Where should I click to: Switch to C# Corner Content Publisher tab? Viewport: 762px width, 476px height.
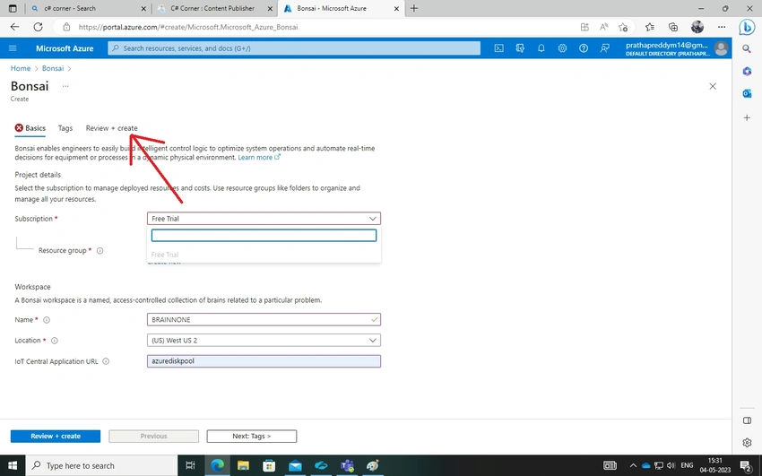(214, 8)
